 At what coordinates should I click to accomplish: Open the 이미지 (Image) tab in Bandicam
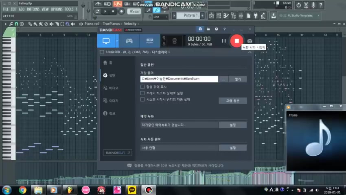tap(111, 101)
